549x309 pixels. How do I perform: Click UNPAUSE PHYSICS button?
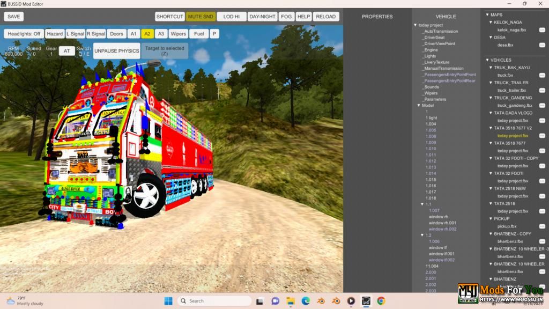pos(116,51)
